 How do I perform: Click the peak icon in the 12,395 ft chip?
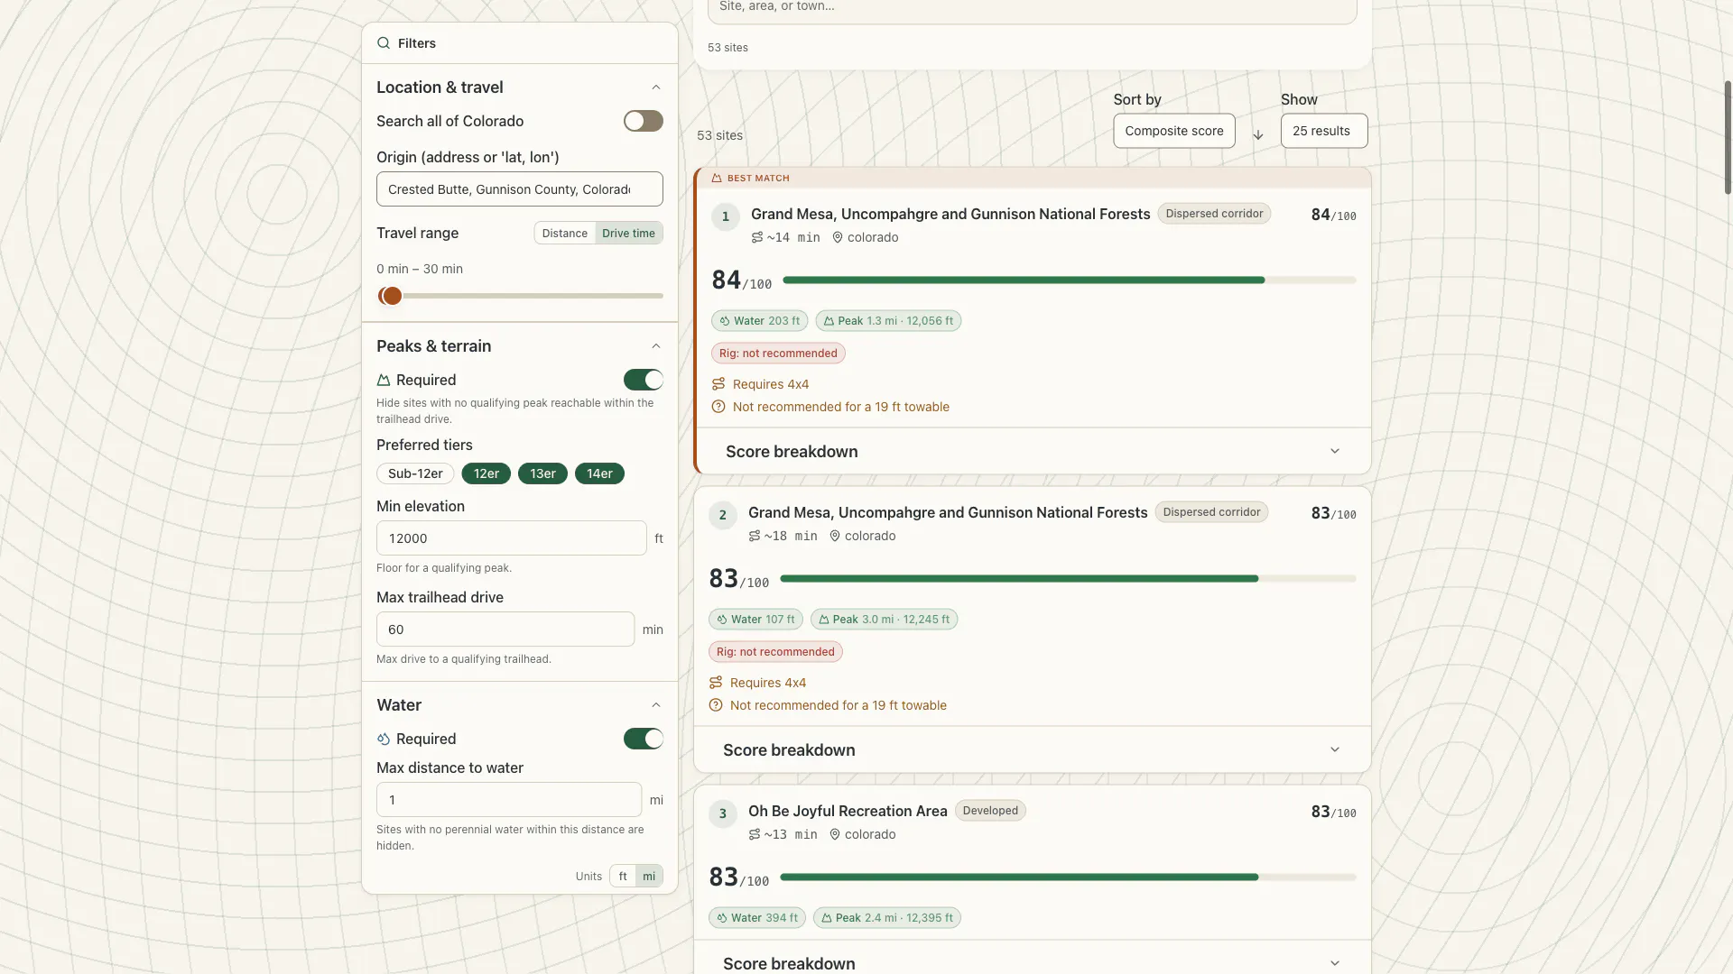(827, 918)
